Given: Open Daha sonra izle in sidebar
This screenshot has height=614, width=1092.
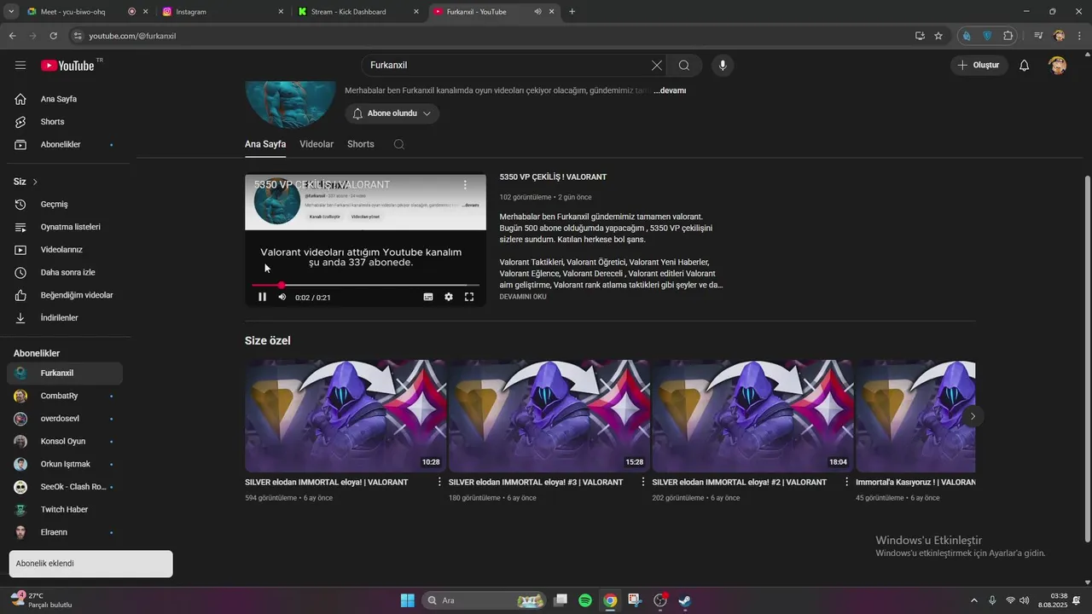Looking at the screenshot, I should coord(65,273).
